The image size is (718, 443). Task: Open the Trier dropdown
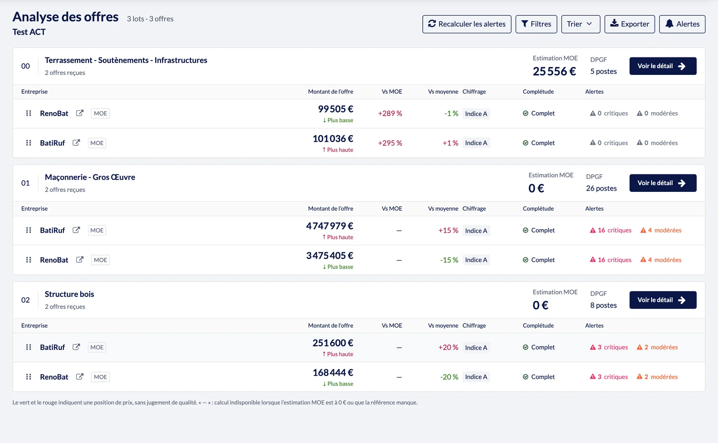(x=581, y=24)
